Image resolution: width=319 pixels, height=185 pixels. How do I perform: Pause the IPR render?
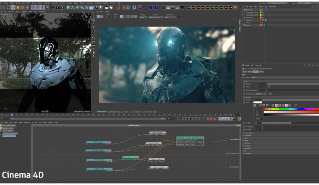click(x=102, y=17)
